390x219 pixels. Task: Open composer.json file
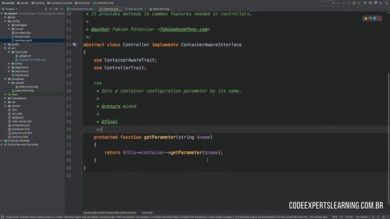click(20, 125)
